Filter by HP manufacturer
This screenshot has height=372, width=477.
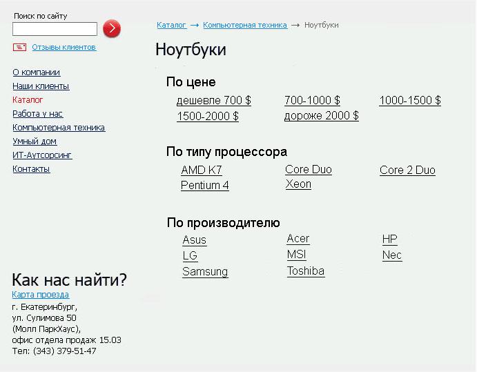(390, 239)
